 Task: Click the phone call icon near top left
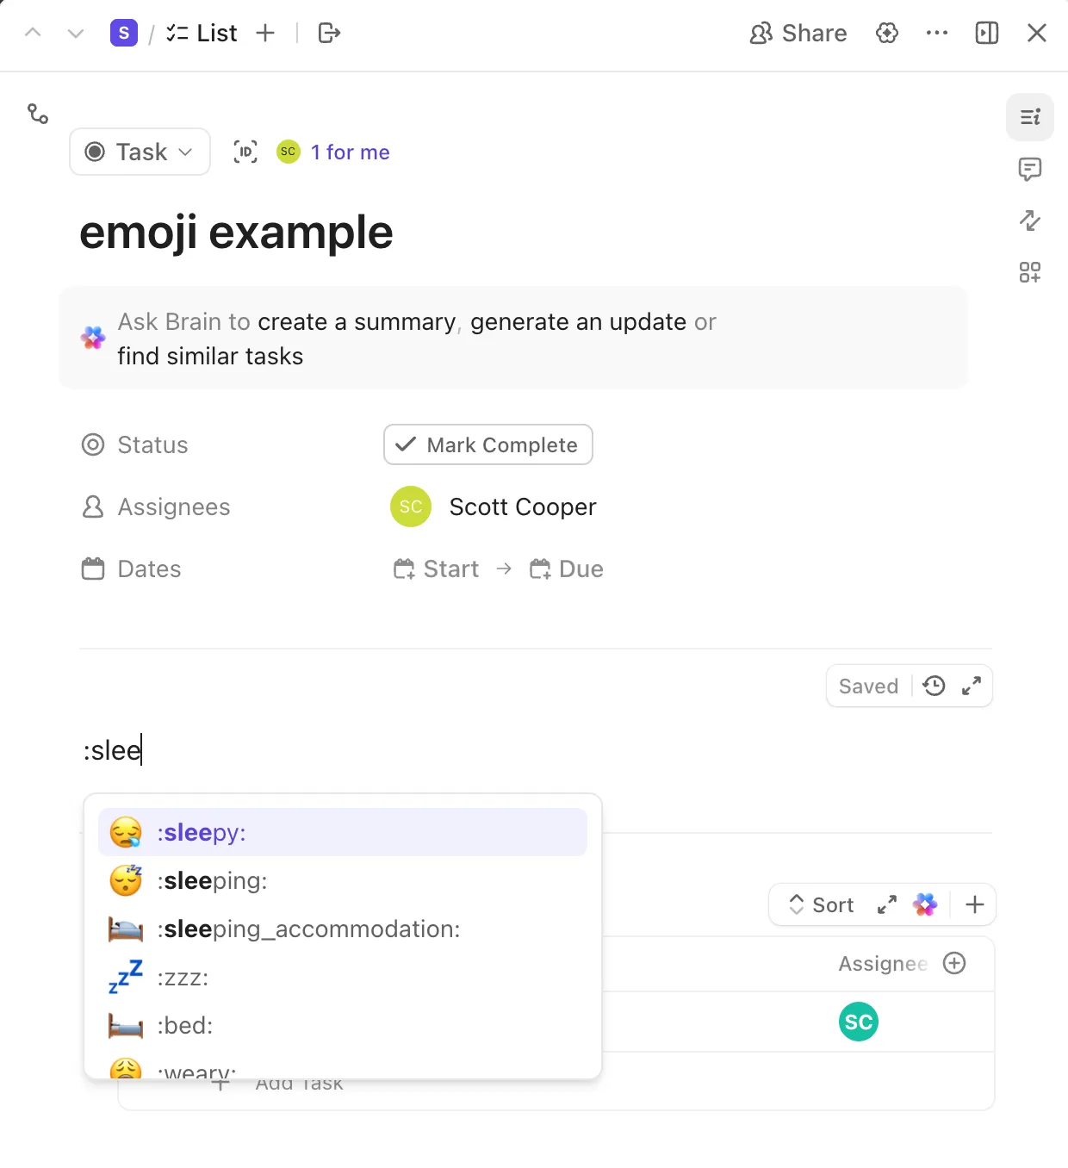38,114
